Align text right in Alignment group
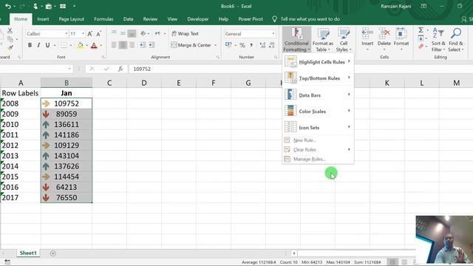This screenshot has height=266, width=473. 132,45
